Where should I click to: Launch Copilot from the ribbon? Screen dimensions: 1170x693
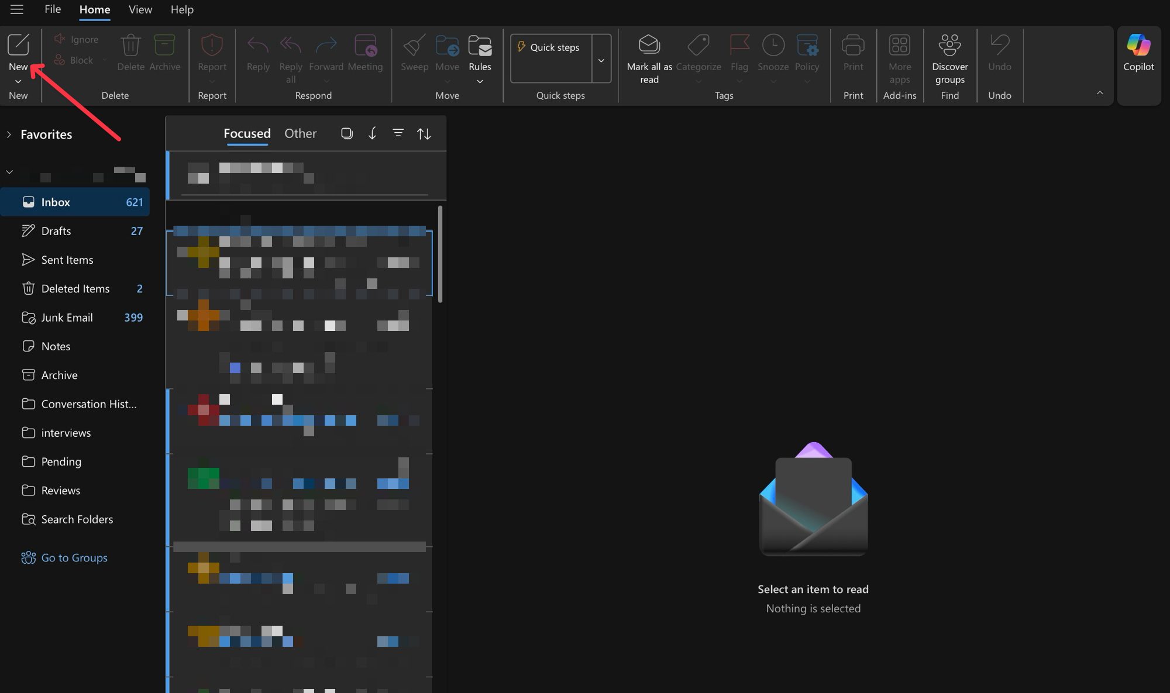pos(1138,45)
